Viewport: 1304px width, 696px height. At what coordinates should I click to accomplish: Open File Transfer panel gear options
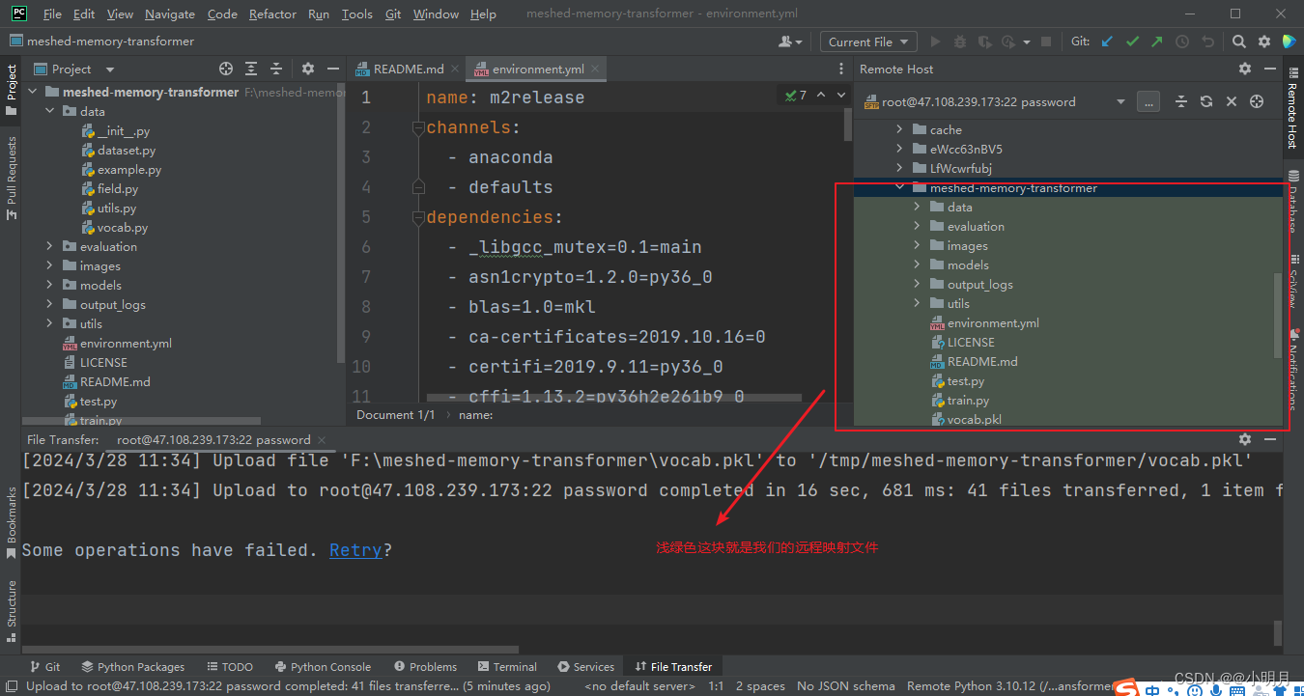pyautogui.click(x=1245, y=438)
